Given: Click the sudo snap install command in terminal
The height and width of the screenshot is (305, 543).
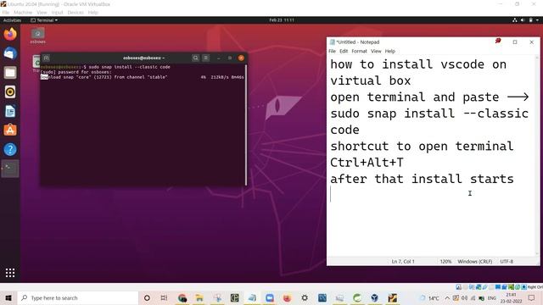Looking at the screenshot, I should (x=129, y=67).
